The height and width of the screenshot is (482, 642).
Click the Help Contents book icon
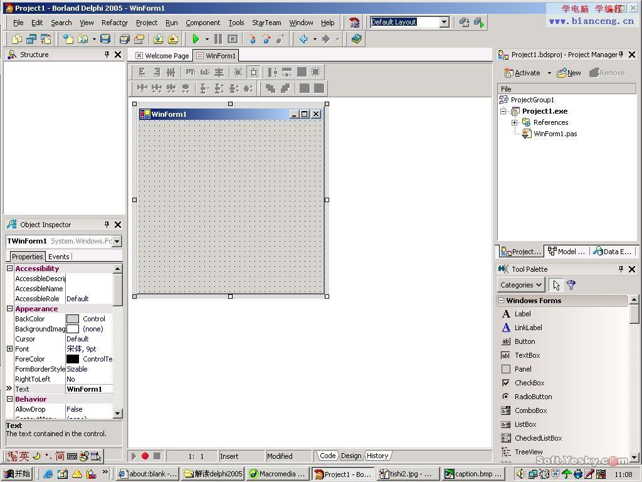point(356,39)
